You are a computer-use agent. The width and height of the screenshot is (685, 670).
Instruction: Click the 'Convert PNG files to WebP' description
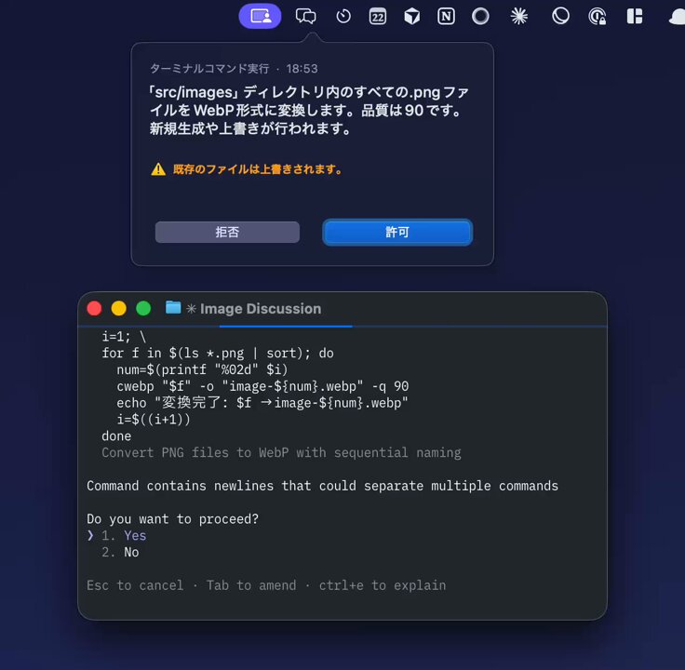pyautogui.click(x=281, y=452)
